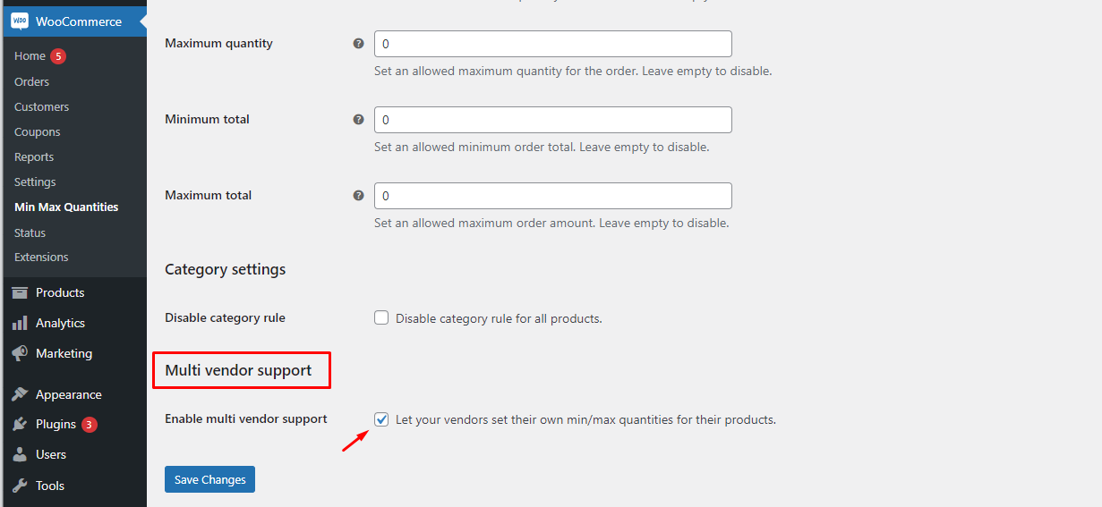Click into the Minimum total input field

coord(553,120)
